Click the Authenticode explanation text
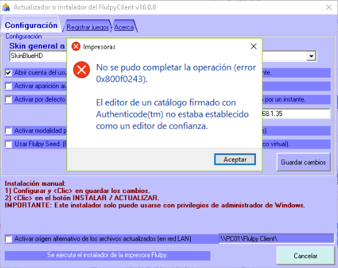Image resolution: width=338 pixels, height=268 pixels. [173, 114]
